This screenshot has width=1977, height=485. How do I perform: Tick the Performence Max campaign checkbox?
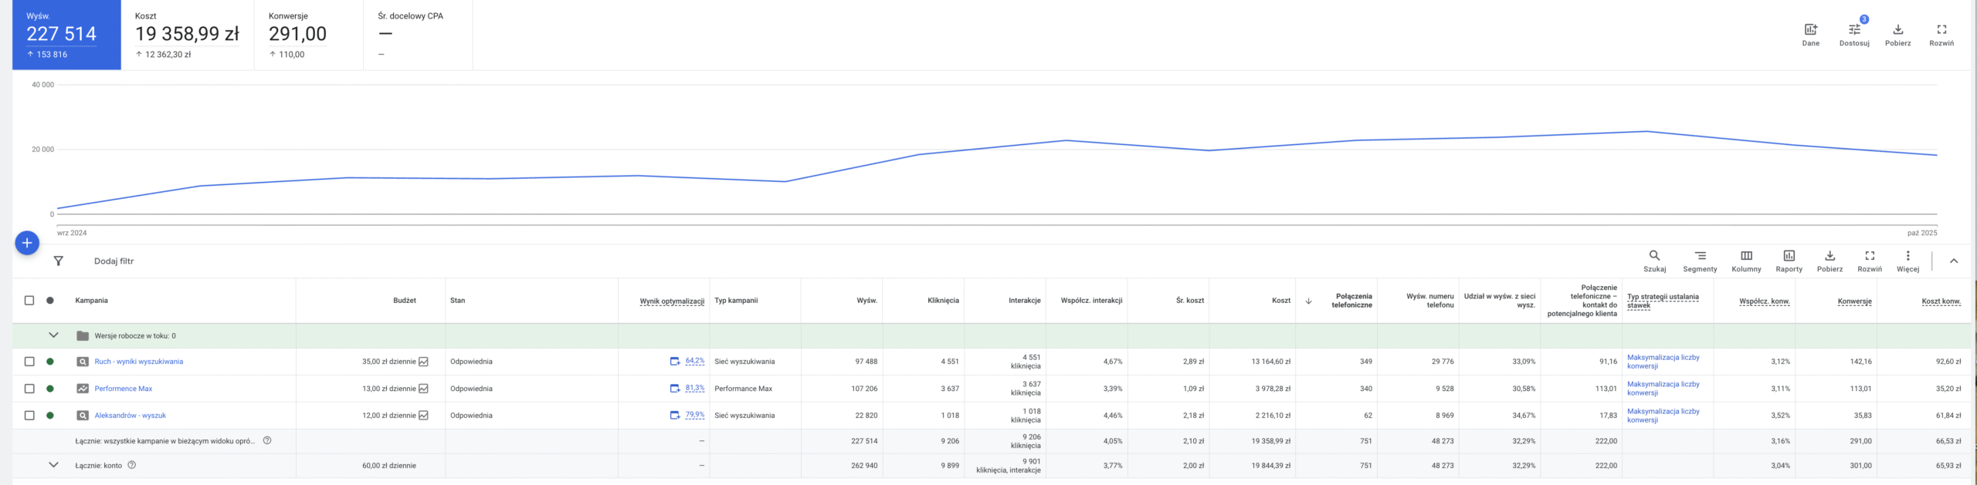pos(29,389)
